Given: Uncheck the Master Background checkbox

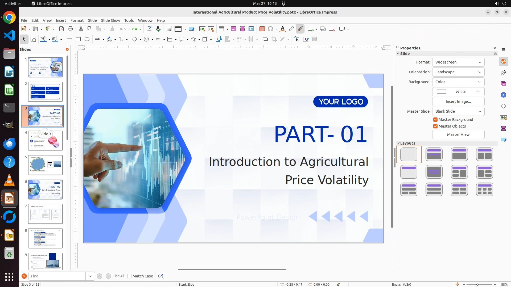Looking at the screenshot, I should click(x=435, y=120).
